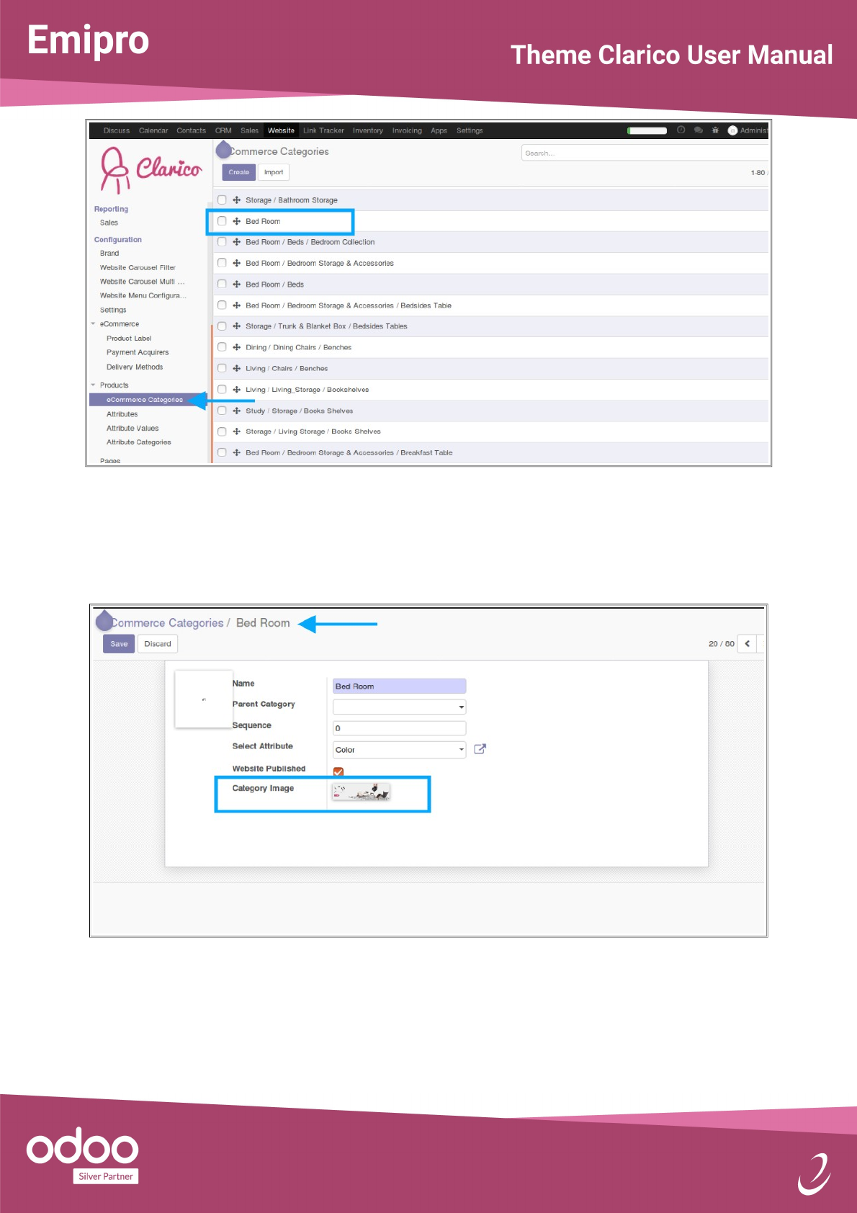Click drag handle of the Breakfast Table row
857x1213 pixels.
click(236, 452)
